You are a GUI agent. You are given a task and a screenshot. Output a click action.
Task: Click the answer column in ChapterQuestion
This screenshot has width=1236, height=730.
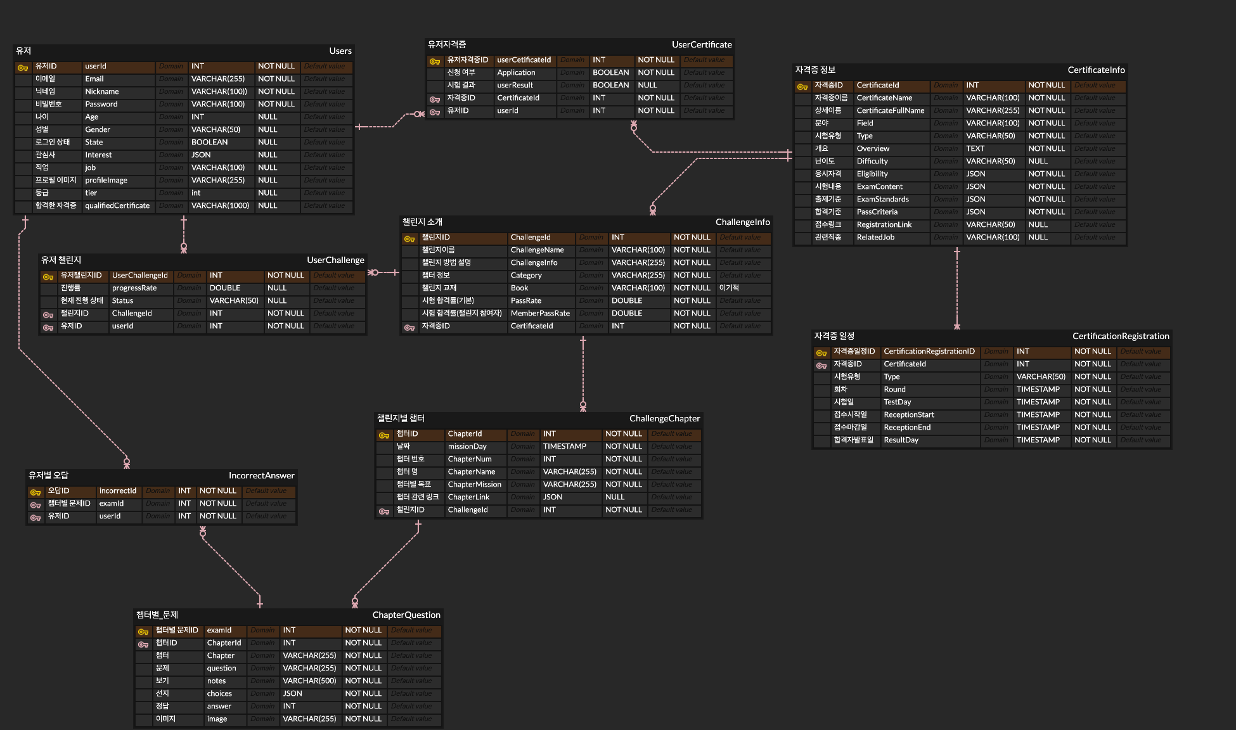tap(219, 706)
